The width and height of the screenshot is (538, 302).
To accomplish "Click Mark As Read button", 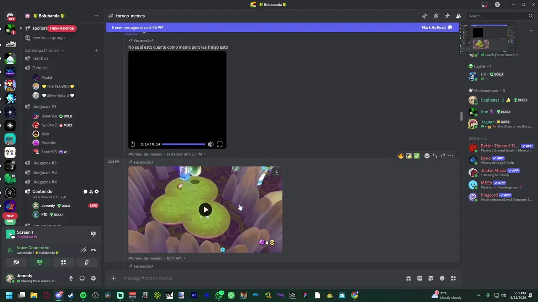I will pos(437,27).
